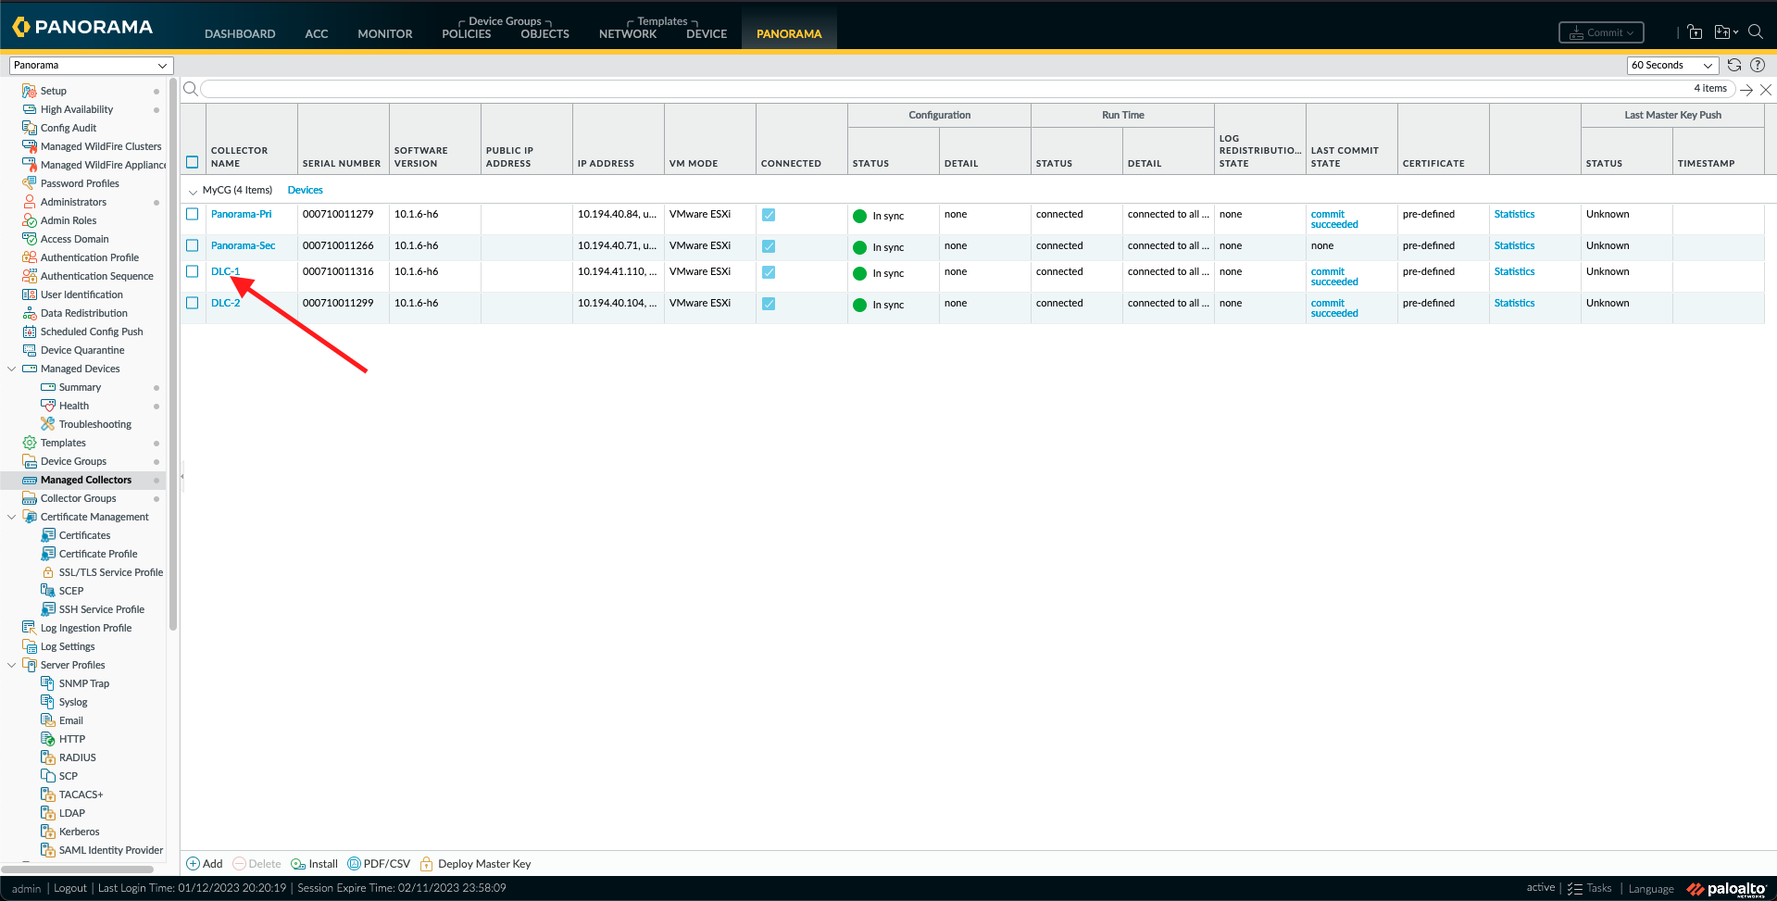The width and height of the screenshot is (1777, 901).
Task: Collapse the MyCG collector group row
Action: 193,190
